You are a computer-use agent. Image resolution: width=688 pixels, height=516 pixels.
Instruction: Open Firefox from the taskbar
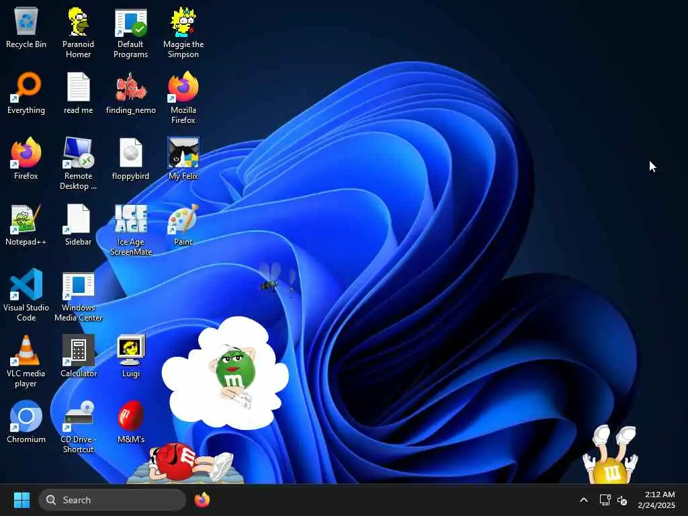(202, 500)
